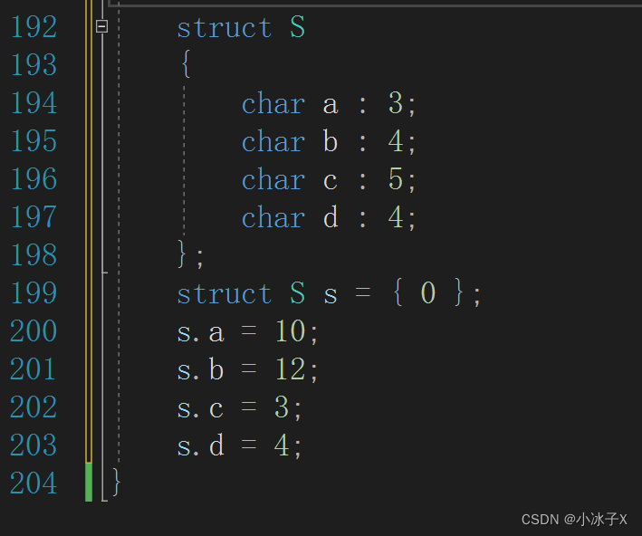Click line number 204
The height and width of the screenshot is (536, 642).
tap(34, 483)
